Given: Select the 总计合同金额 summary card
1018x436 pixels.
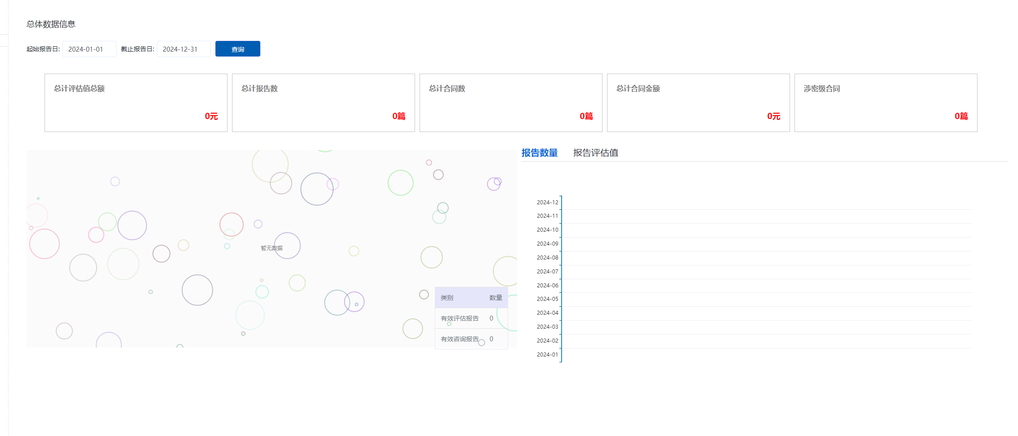Looking at the screenshot, I should 698,103.
